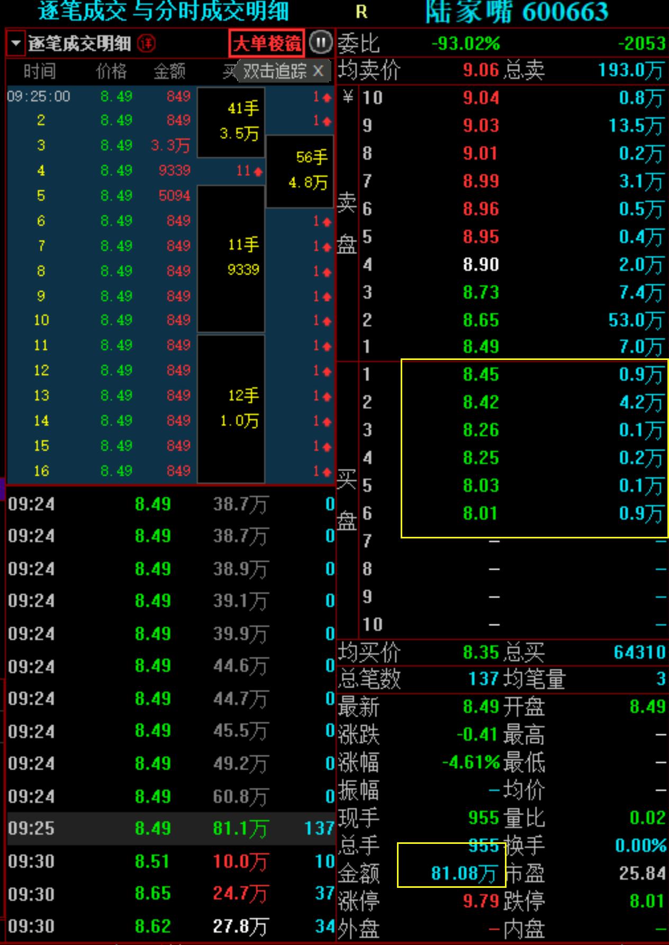Click the red circled 详 detail icon
This screenshot has height=945, width=669.
click(x=146, y=43)
